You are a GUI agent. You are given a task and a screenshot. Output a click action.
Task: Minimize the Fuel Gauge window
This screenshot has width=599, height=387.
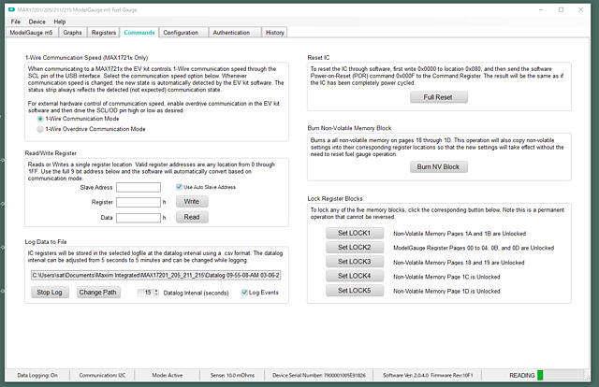[x=541, y=9]
